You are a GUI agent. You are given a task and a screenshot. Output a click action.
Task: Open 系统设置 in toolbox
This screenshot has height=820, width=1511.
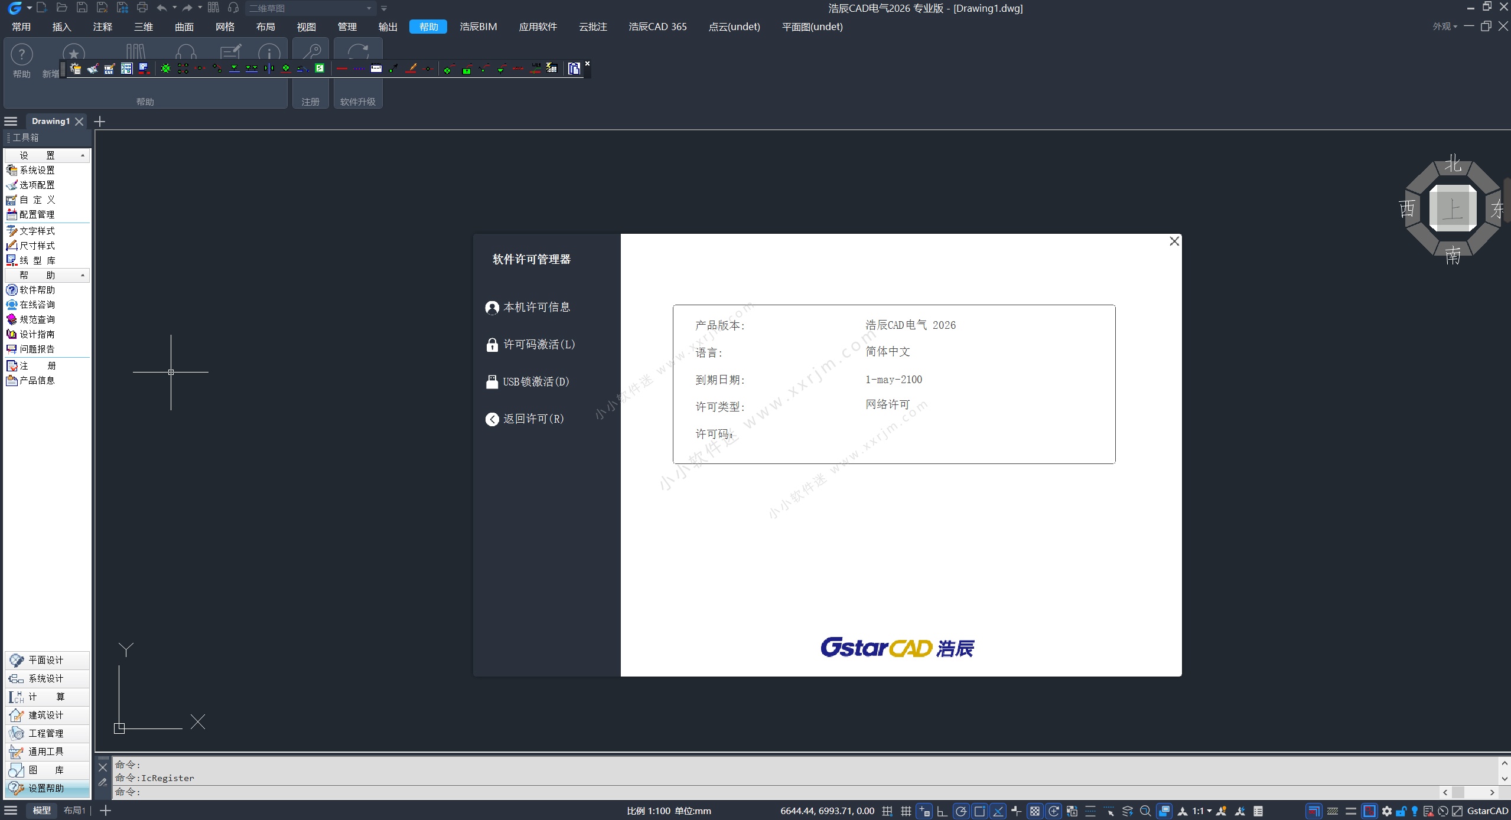[37, 170]
